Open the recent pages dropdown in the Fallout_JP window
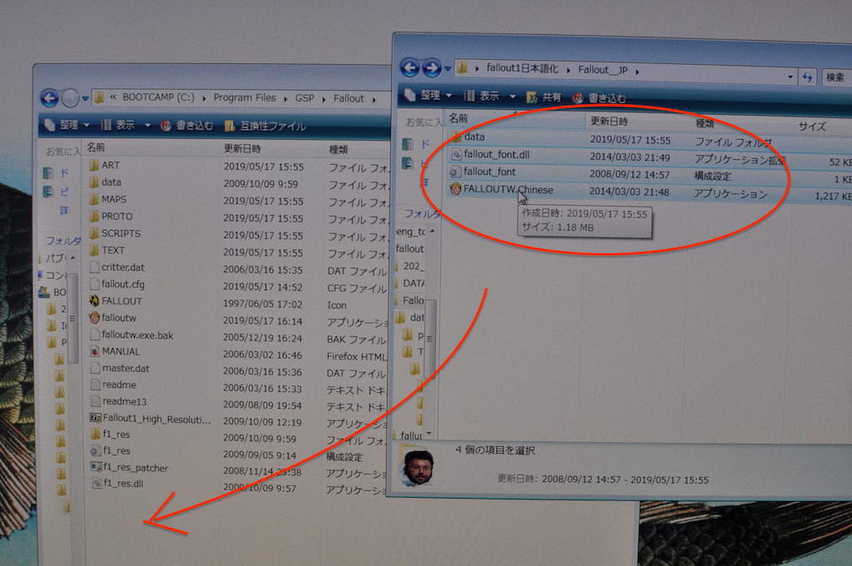The height and width of the screenshot is (566, 852). [x=448, y=68]
